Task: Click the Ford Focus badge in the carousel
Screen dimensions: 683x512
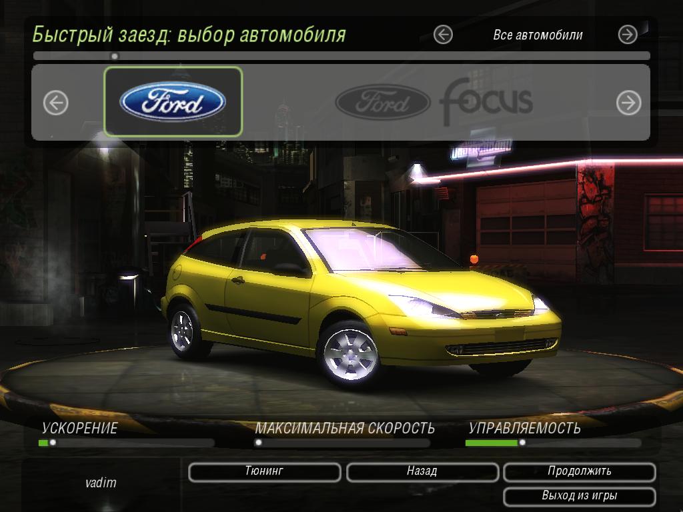Action: (434, 101)
